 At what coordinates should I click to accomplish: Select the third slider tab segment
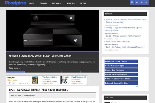pyautogui.click(x=52, y=72)
